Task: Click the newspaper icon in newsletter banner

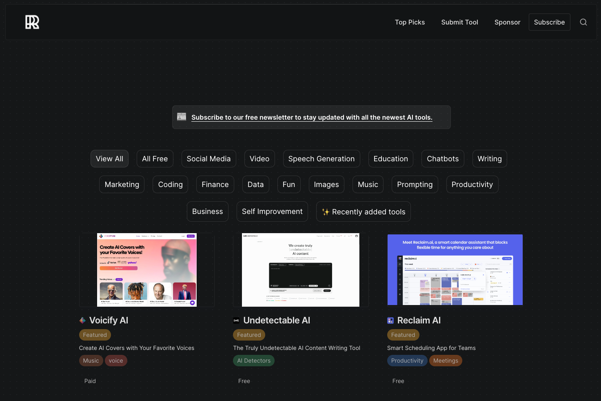Action: coord(182,117)
